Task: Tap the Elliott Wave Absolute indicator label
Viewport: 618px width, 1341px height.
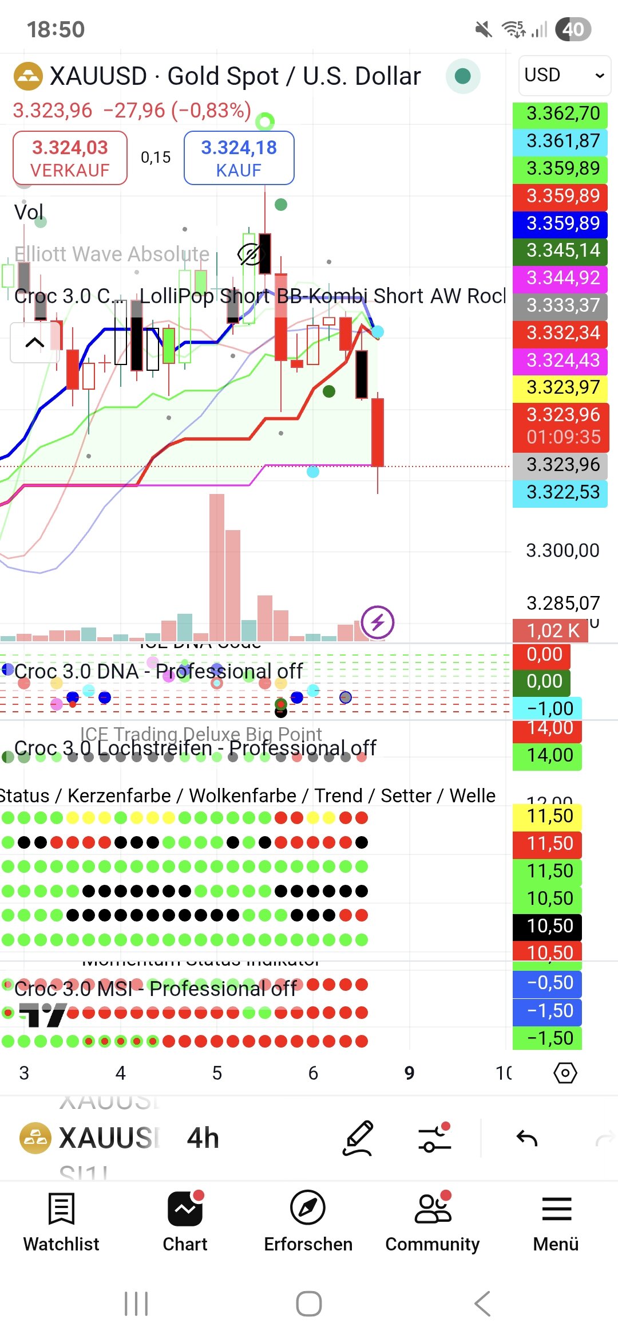Action: pyautogui.click(x=112, y=254)
